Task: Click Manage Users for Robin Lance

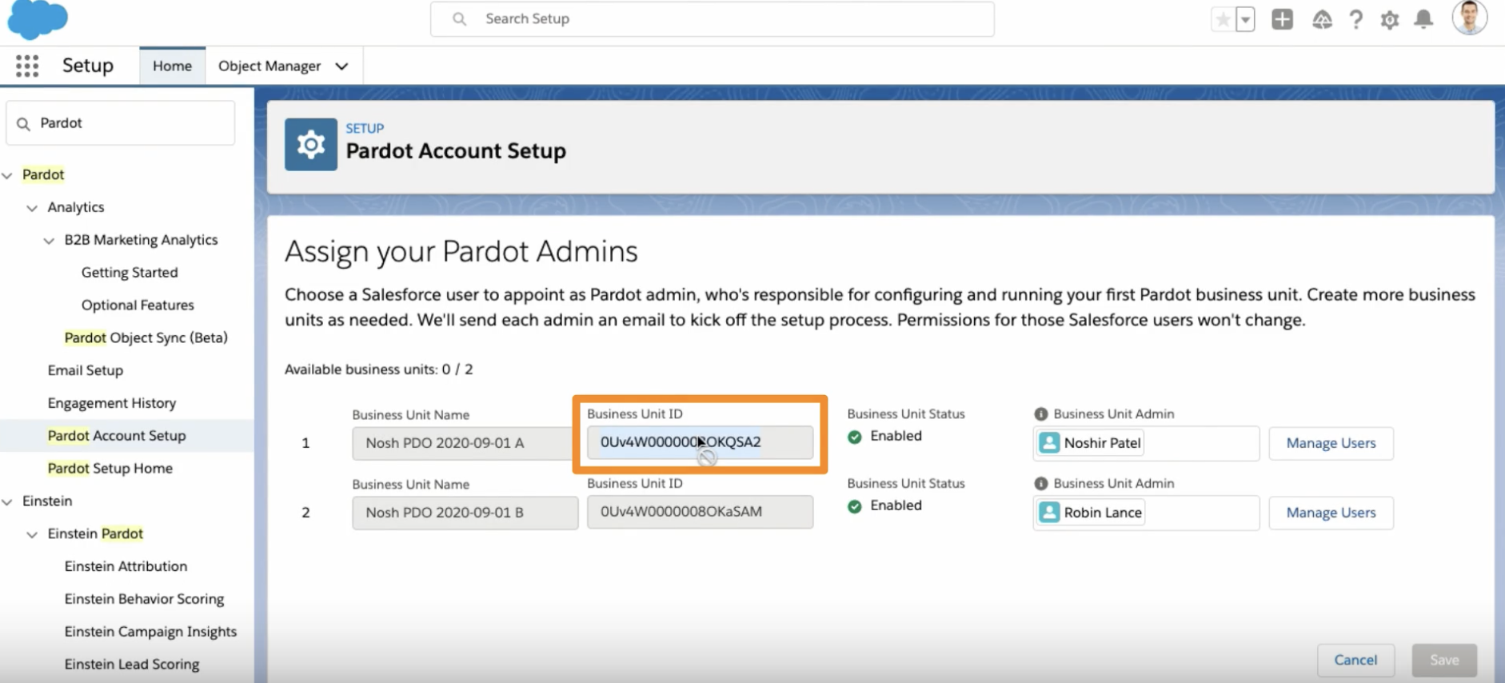Action: pyautogui.click(x=1331, y=513)
